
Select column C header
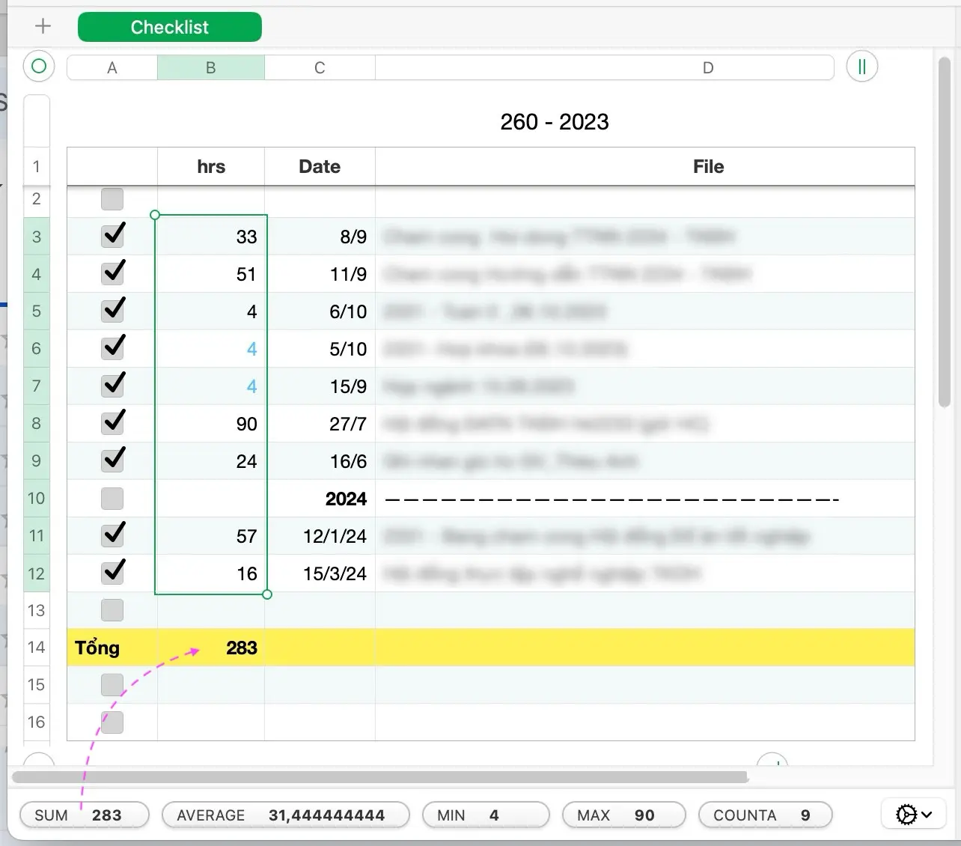point(320,67)
